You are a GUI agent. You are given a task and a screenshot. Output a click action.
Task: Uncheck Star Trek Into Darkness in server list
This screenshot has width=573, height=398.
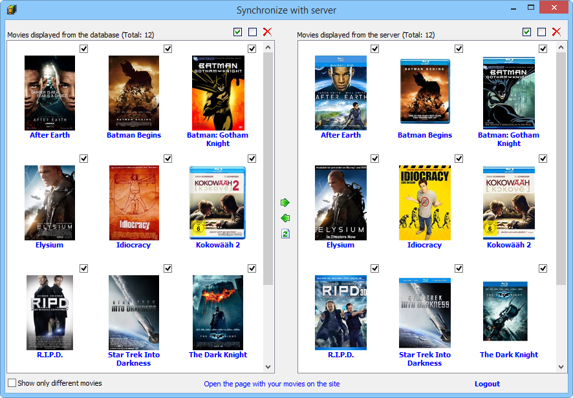(x=459, y=268)
